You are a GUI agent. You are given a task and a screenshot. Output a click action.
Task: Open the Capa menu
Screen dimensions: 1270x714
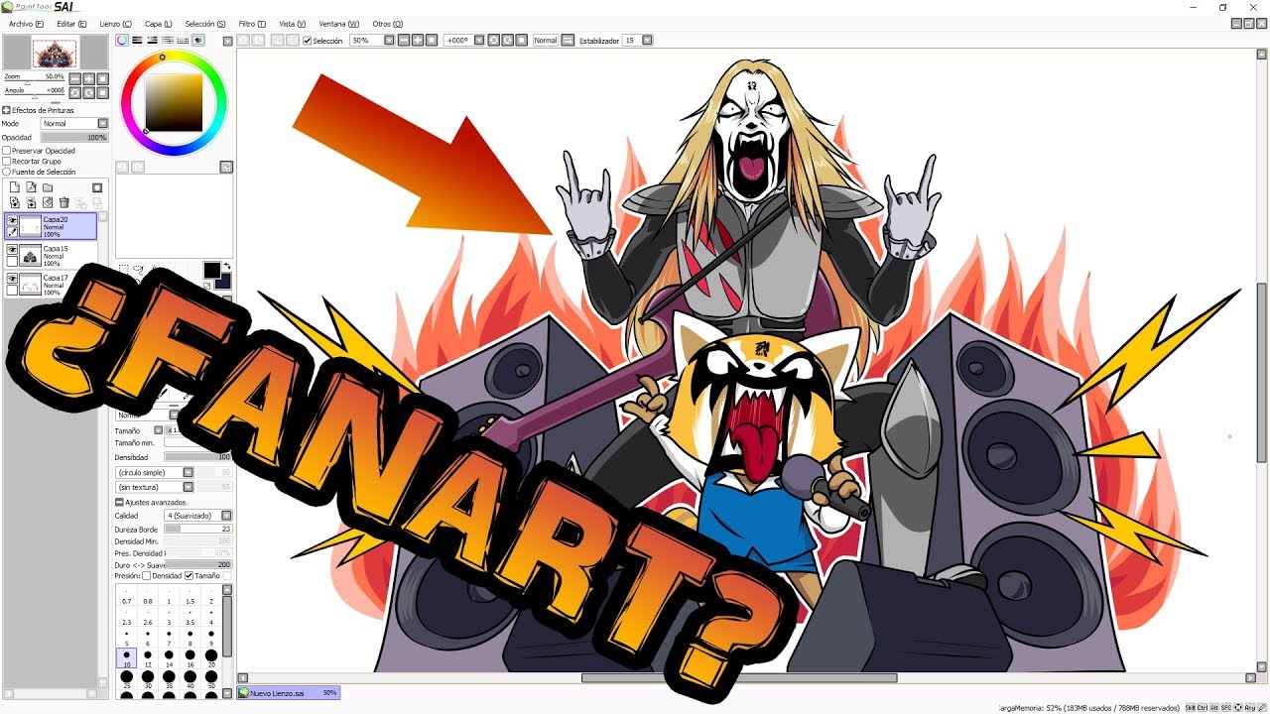pyautogui.click(x=158, y=23)
